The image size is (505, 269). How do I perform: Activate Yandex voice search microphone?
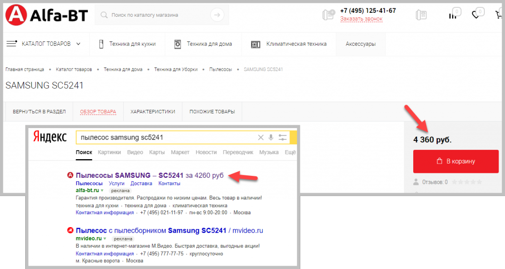click(x=271, y=137)
